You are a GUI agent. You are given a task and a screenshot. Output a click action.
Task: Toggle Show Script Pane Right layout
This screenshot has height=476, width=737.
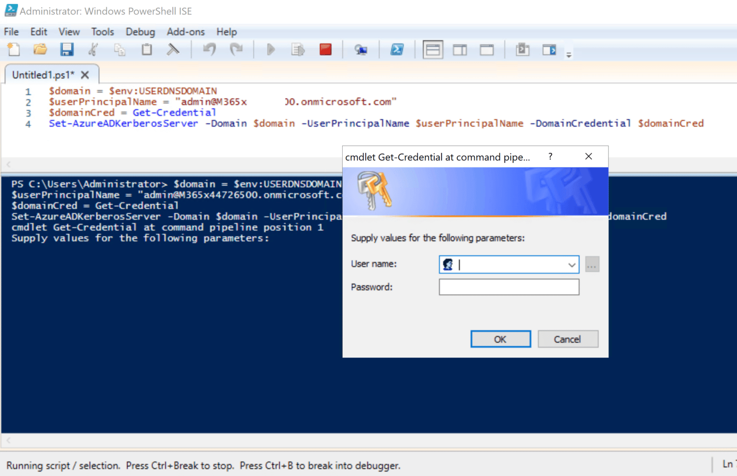[460, 49]
